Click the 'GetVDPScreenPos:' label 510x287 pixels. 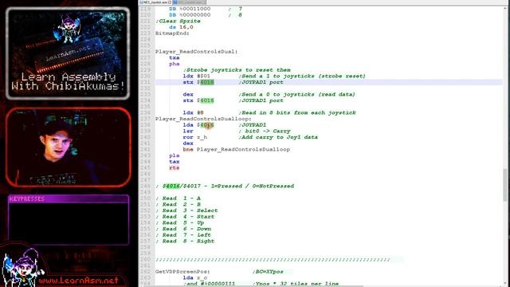point(182,272)
